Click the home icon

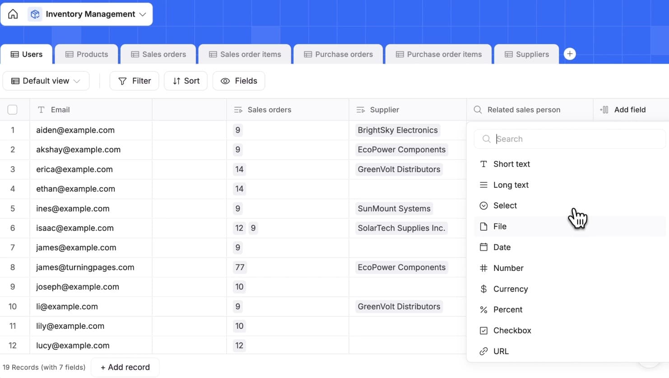pos(13,14)
